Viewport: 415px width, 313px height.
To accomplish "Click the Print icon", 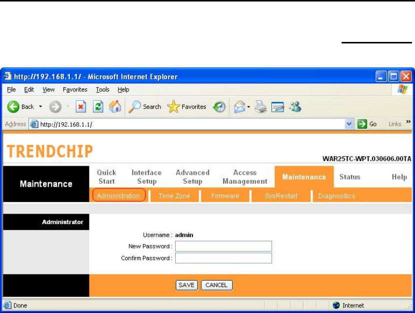I will coord(261,107).
